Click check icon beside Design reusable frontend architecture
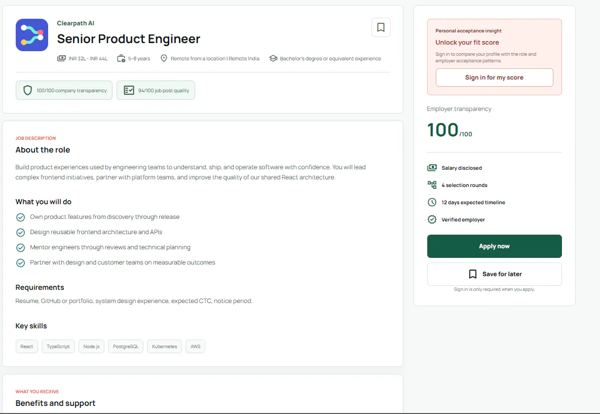Image resolution: width=600 pixels, height=414 pixels. pyautogui.click(x=21, y=232)
